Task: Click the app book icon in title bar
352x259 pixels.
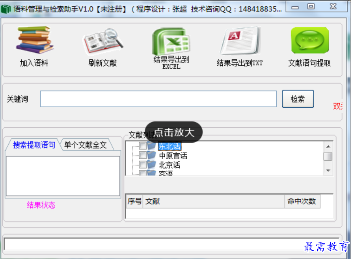Action: click(6, 9)
